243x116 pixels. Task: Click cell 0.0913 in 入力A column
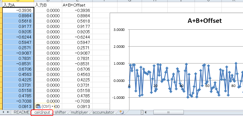pos(18,106)
